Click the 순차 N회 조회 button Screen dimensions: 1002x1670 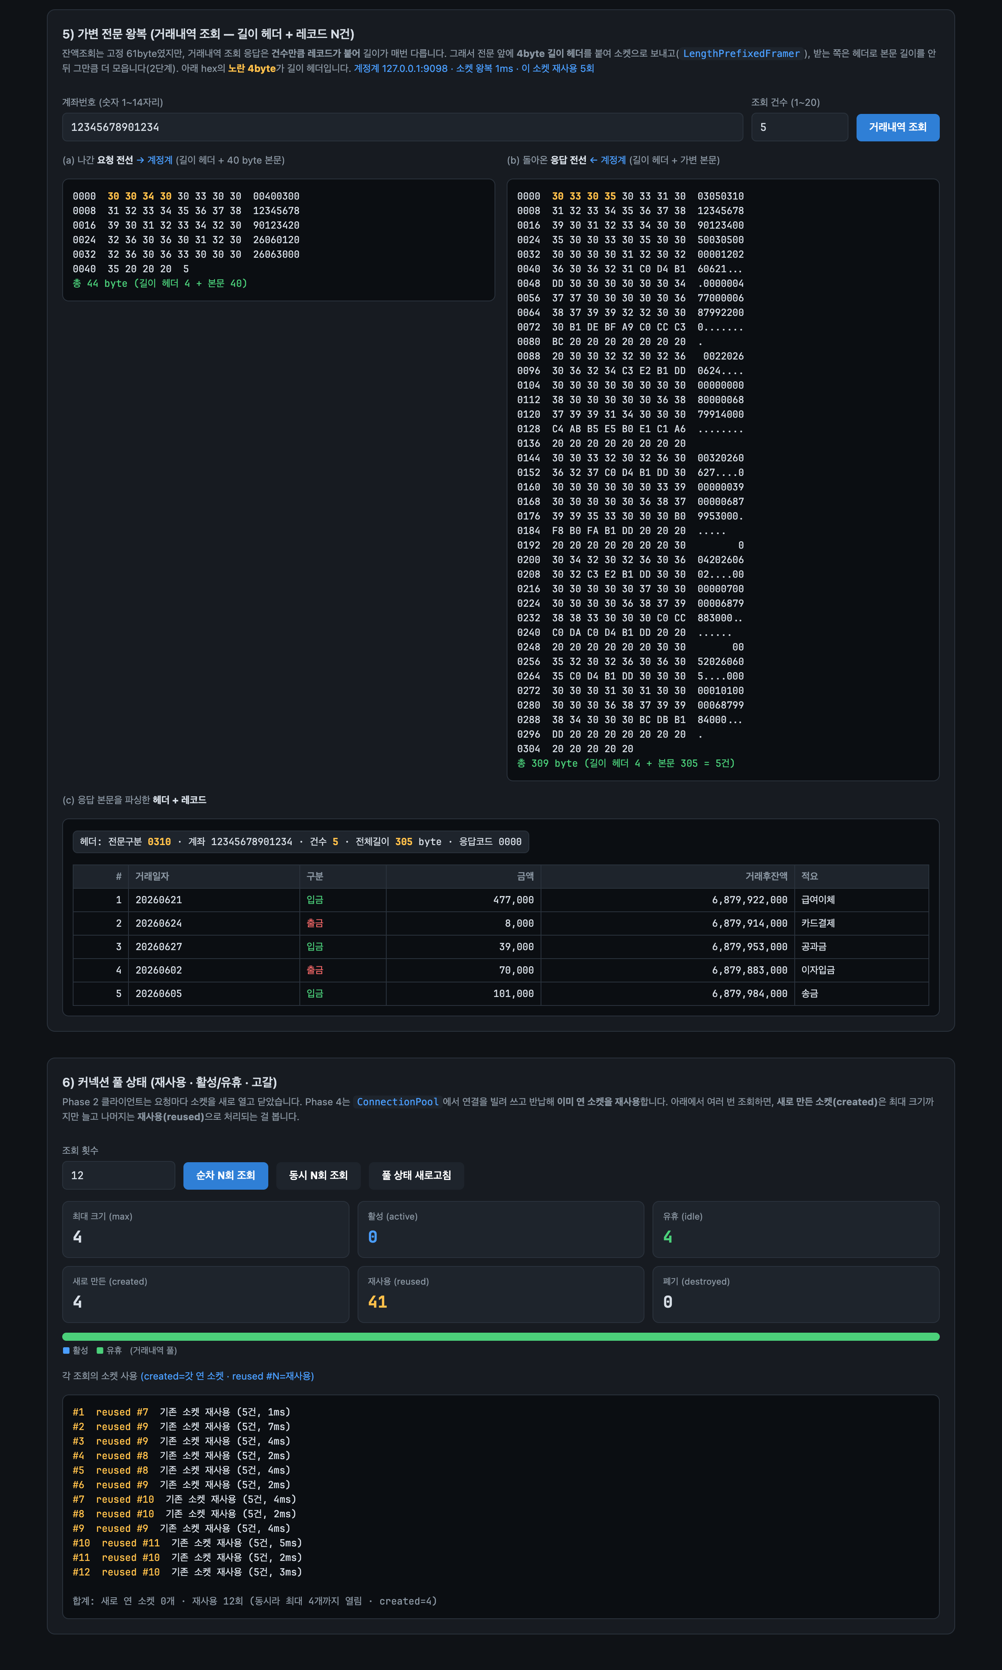coord(225,1175)
